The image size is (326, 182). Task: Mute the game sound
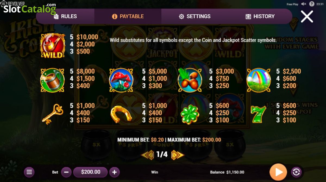click(x=304, y=4)
